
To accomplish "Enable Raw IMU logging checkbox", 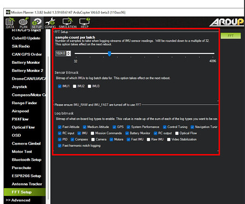I will (x=148, y=140).
